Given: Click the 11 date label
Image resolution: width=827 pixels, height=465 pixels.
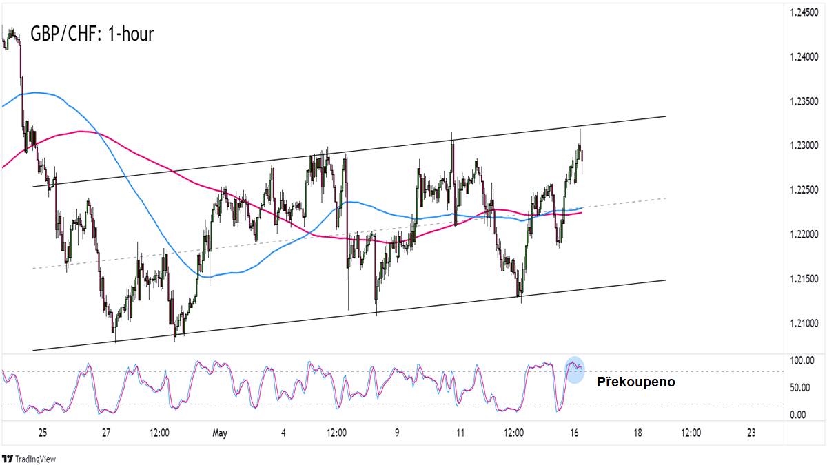Looking at the screenshot, I should (x=460, y=433).
